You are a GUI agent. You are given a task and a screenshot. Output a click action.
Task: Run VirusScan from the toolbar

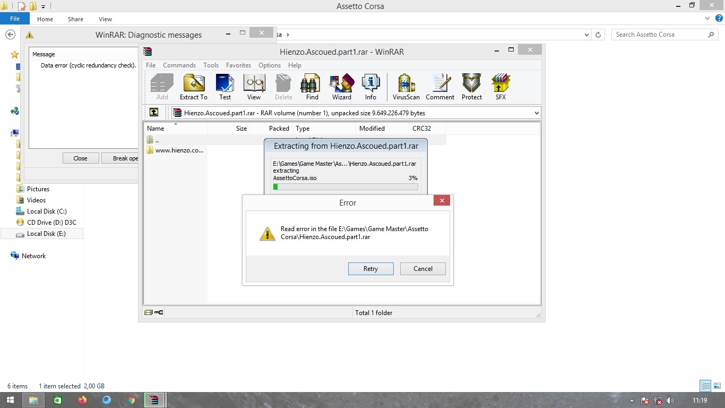[406, 87]
